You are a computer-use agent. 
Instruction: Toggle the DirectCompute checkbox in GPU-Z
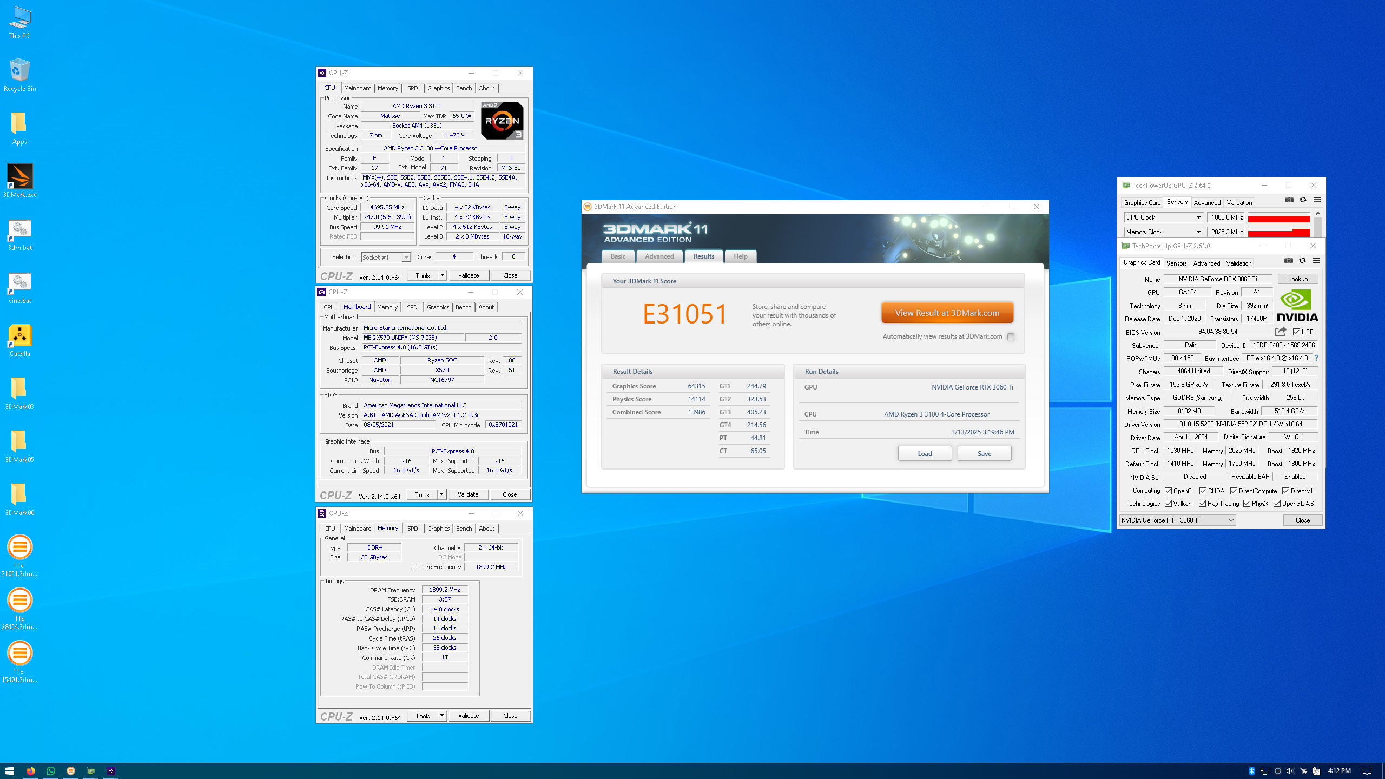(1234, 491)
